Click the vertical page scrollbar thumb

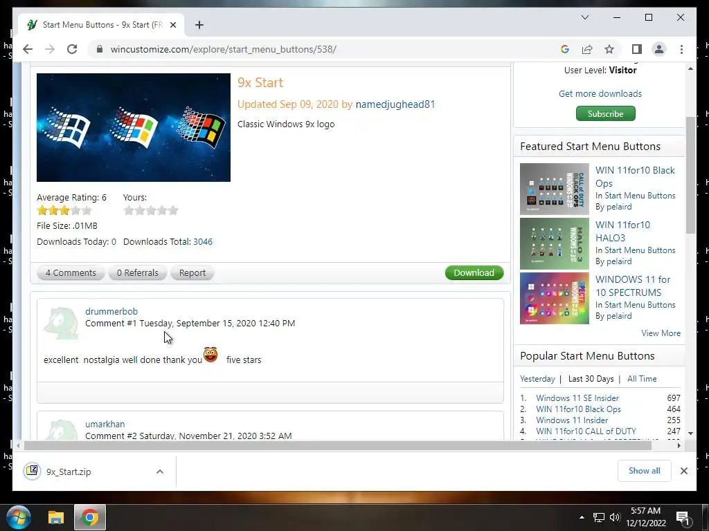click(x=690, y=175)
